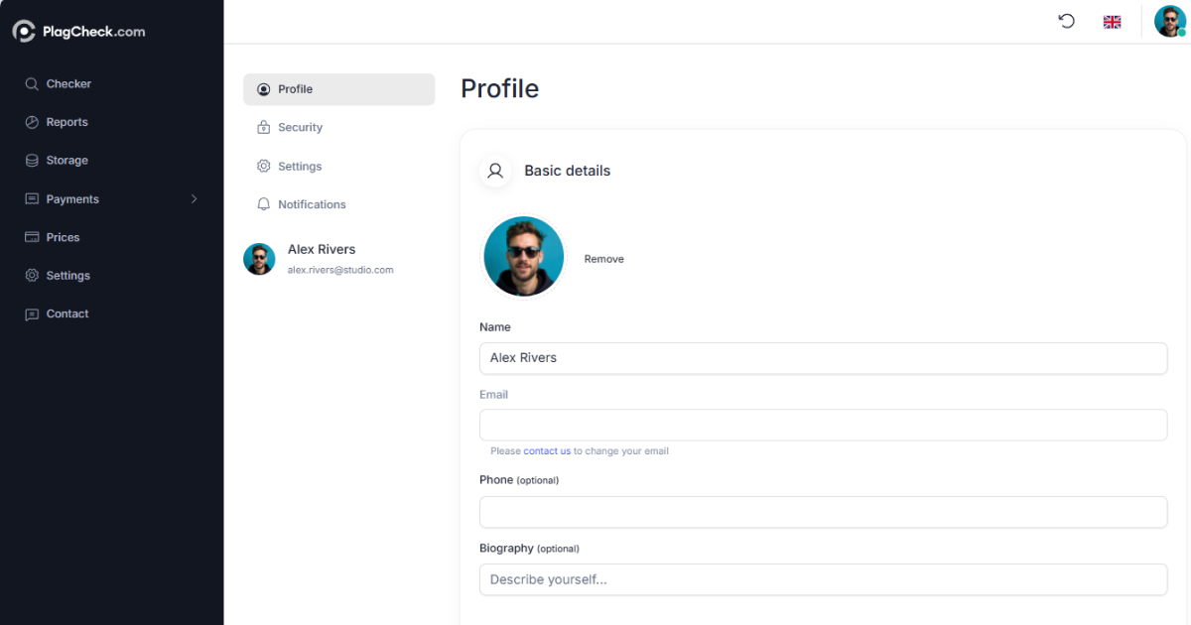Open the Security tab
The width and height of the screenshot is (1191, 625).
[x=300, y=127]
